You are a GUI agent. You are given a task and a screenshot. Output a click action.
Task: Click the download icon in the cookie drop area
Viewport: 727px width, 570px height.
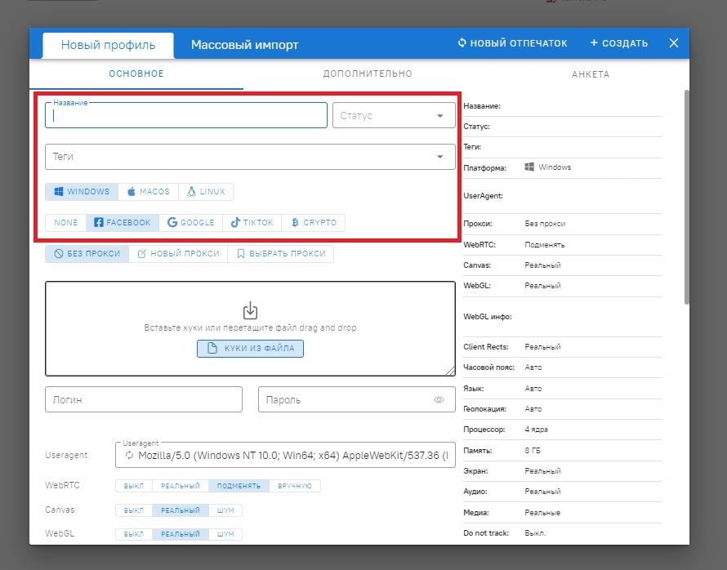250,310
